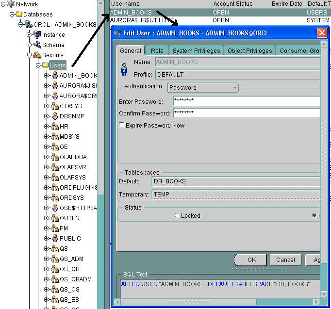Click the Security lock icon in tree
Viewport: 331px width, 309px height.
[x=37, y=55]
